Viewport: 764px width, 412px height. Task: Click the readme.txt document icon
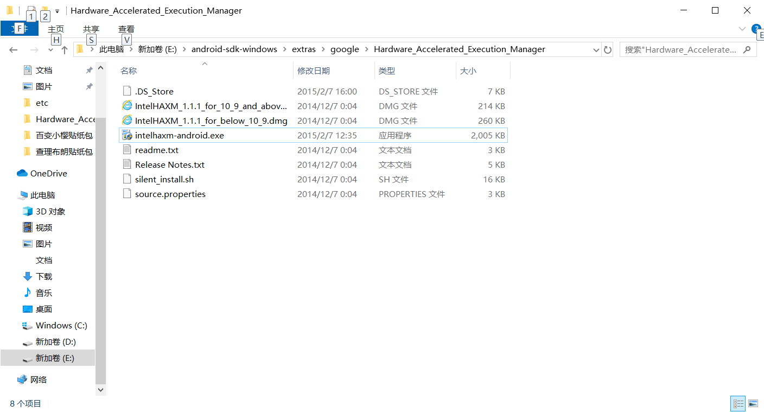[127, 150]
